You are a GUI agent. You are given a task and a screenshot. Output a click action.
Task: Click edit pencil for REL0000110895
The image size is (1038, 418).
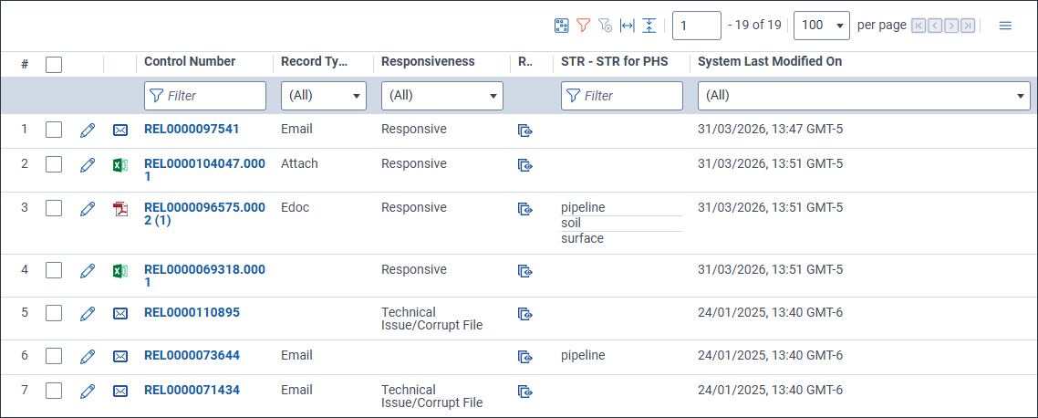pyautogui.click(x=88, y=313)
